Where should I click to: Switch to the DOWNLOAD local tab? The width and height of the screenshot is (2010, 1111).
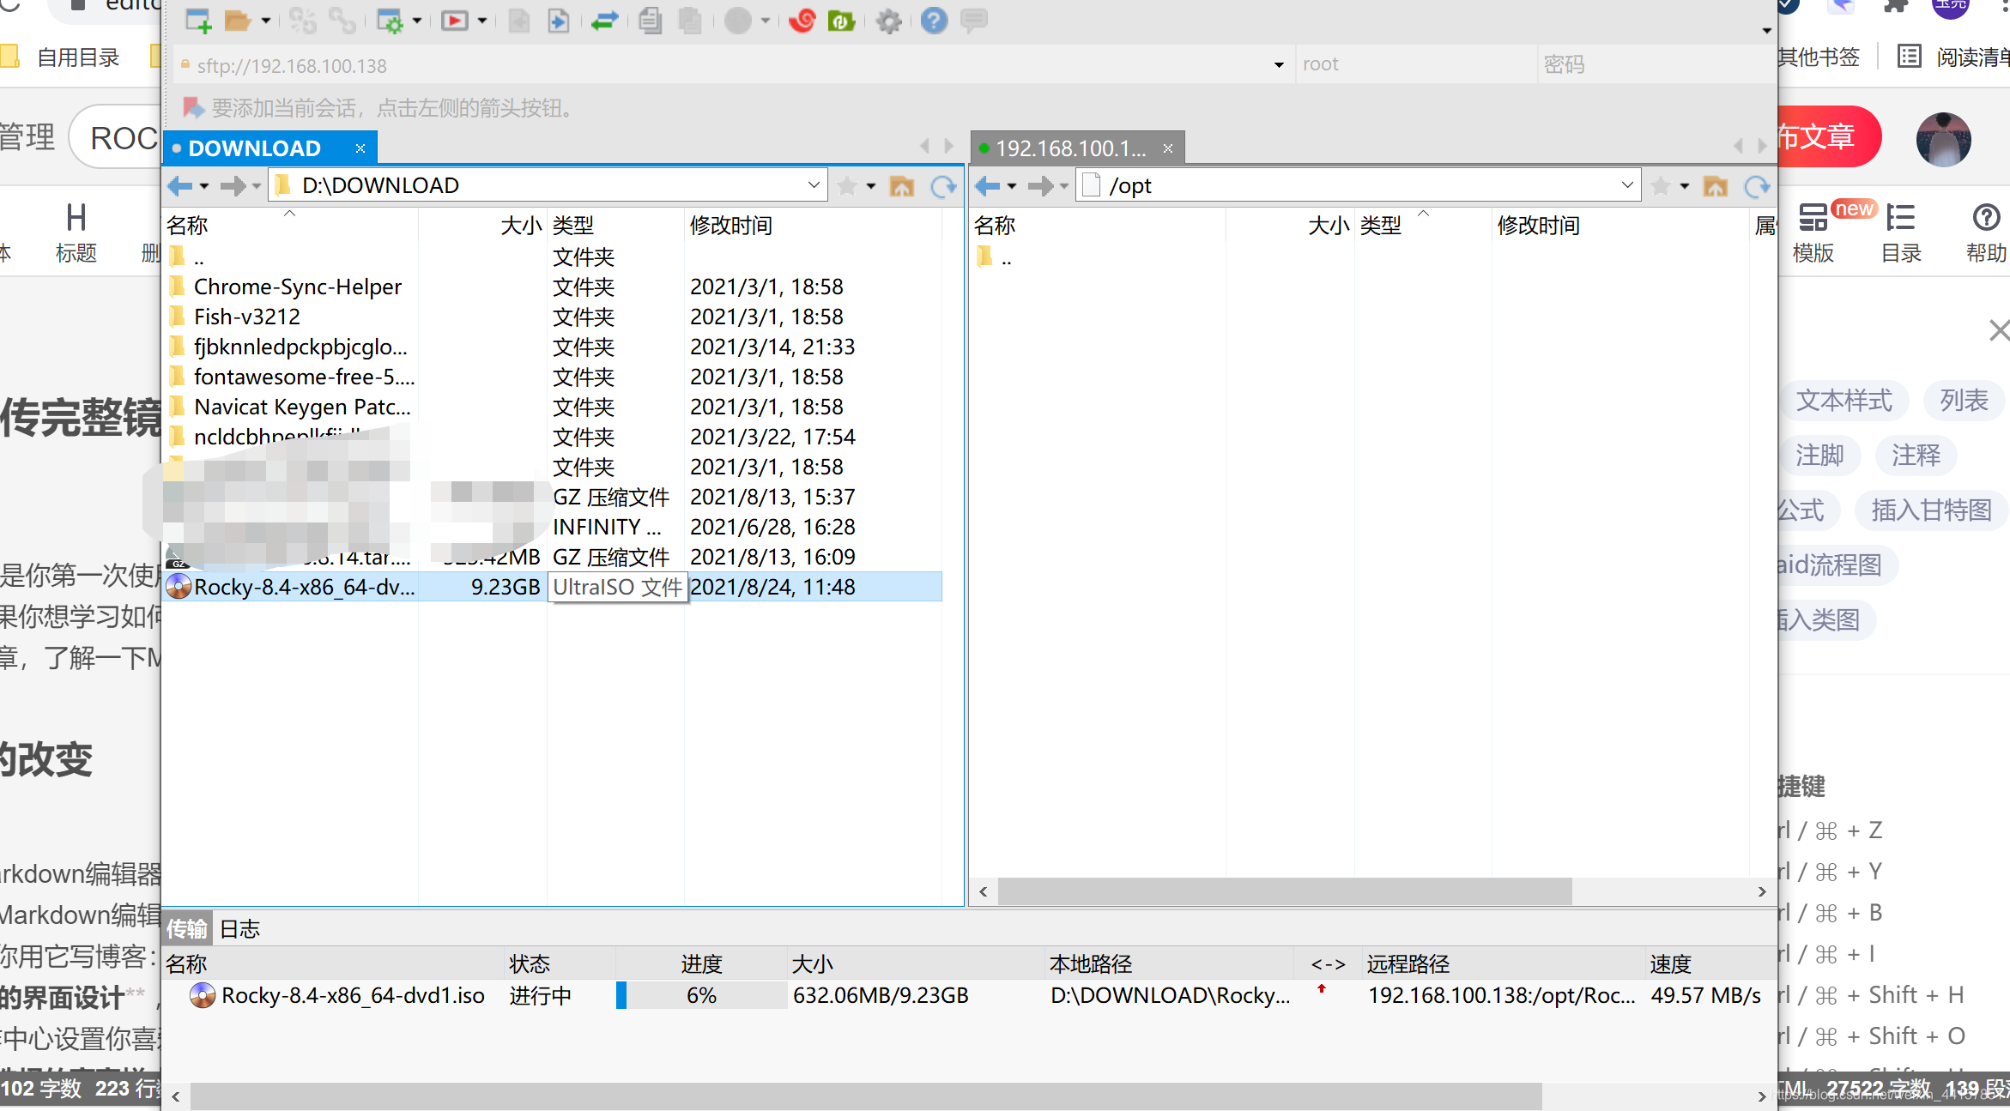click(x=254, y=148)
